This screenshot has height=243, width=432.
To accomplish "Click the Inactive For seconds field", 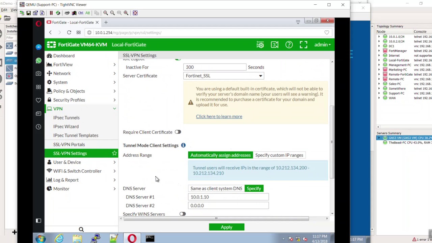I will 215,67.
